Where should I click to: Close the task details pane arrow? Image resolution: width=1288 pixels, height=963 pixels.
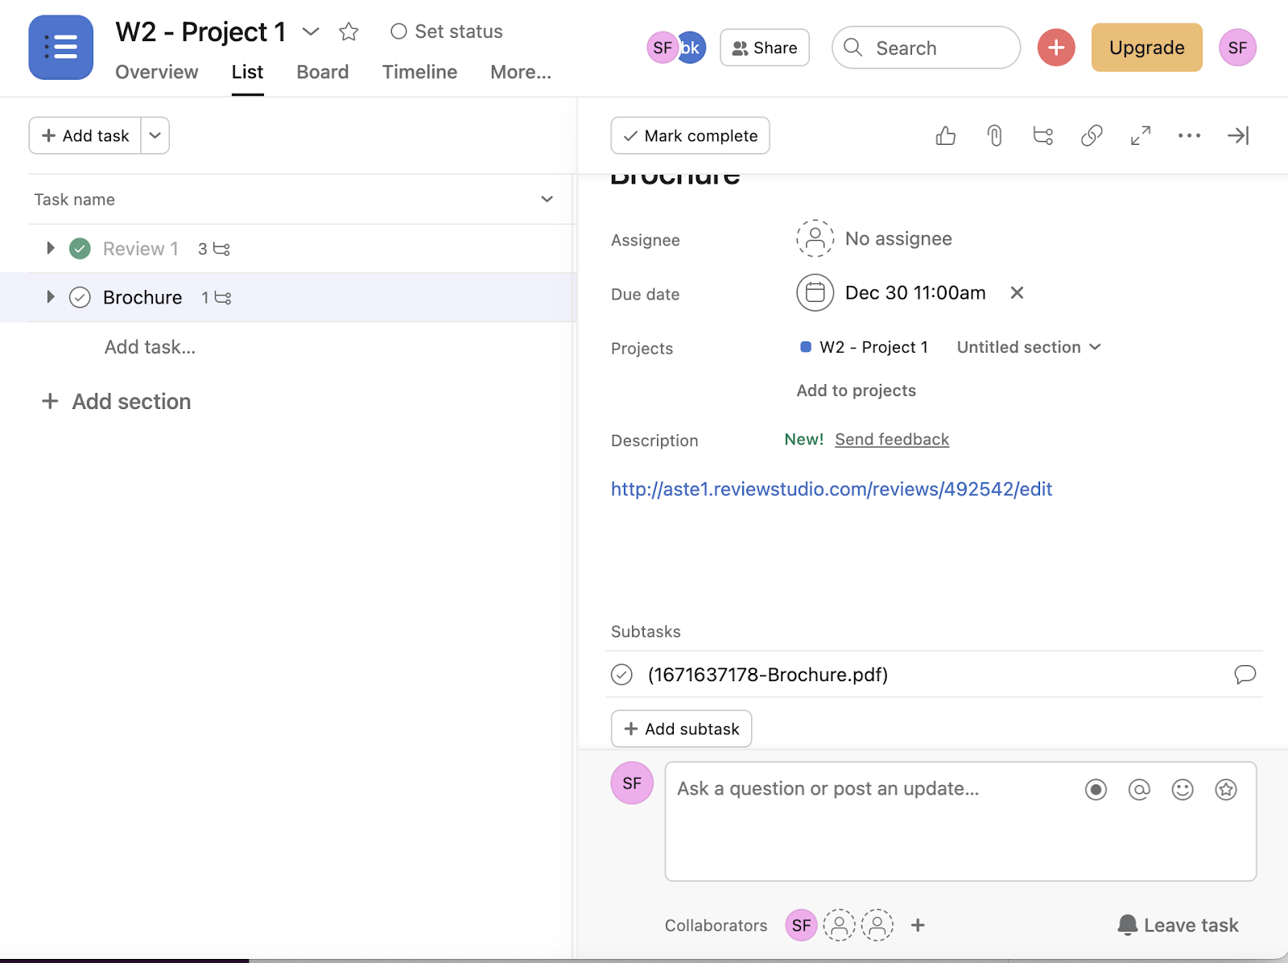(1238, 136)
